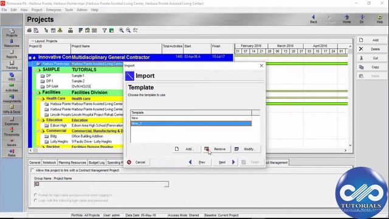Click the horizontal scrollbar left arrow

coord(30,150)
